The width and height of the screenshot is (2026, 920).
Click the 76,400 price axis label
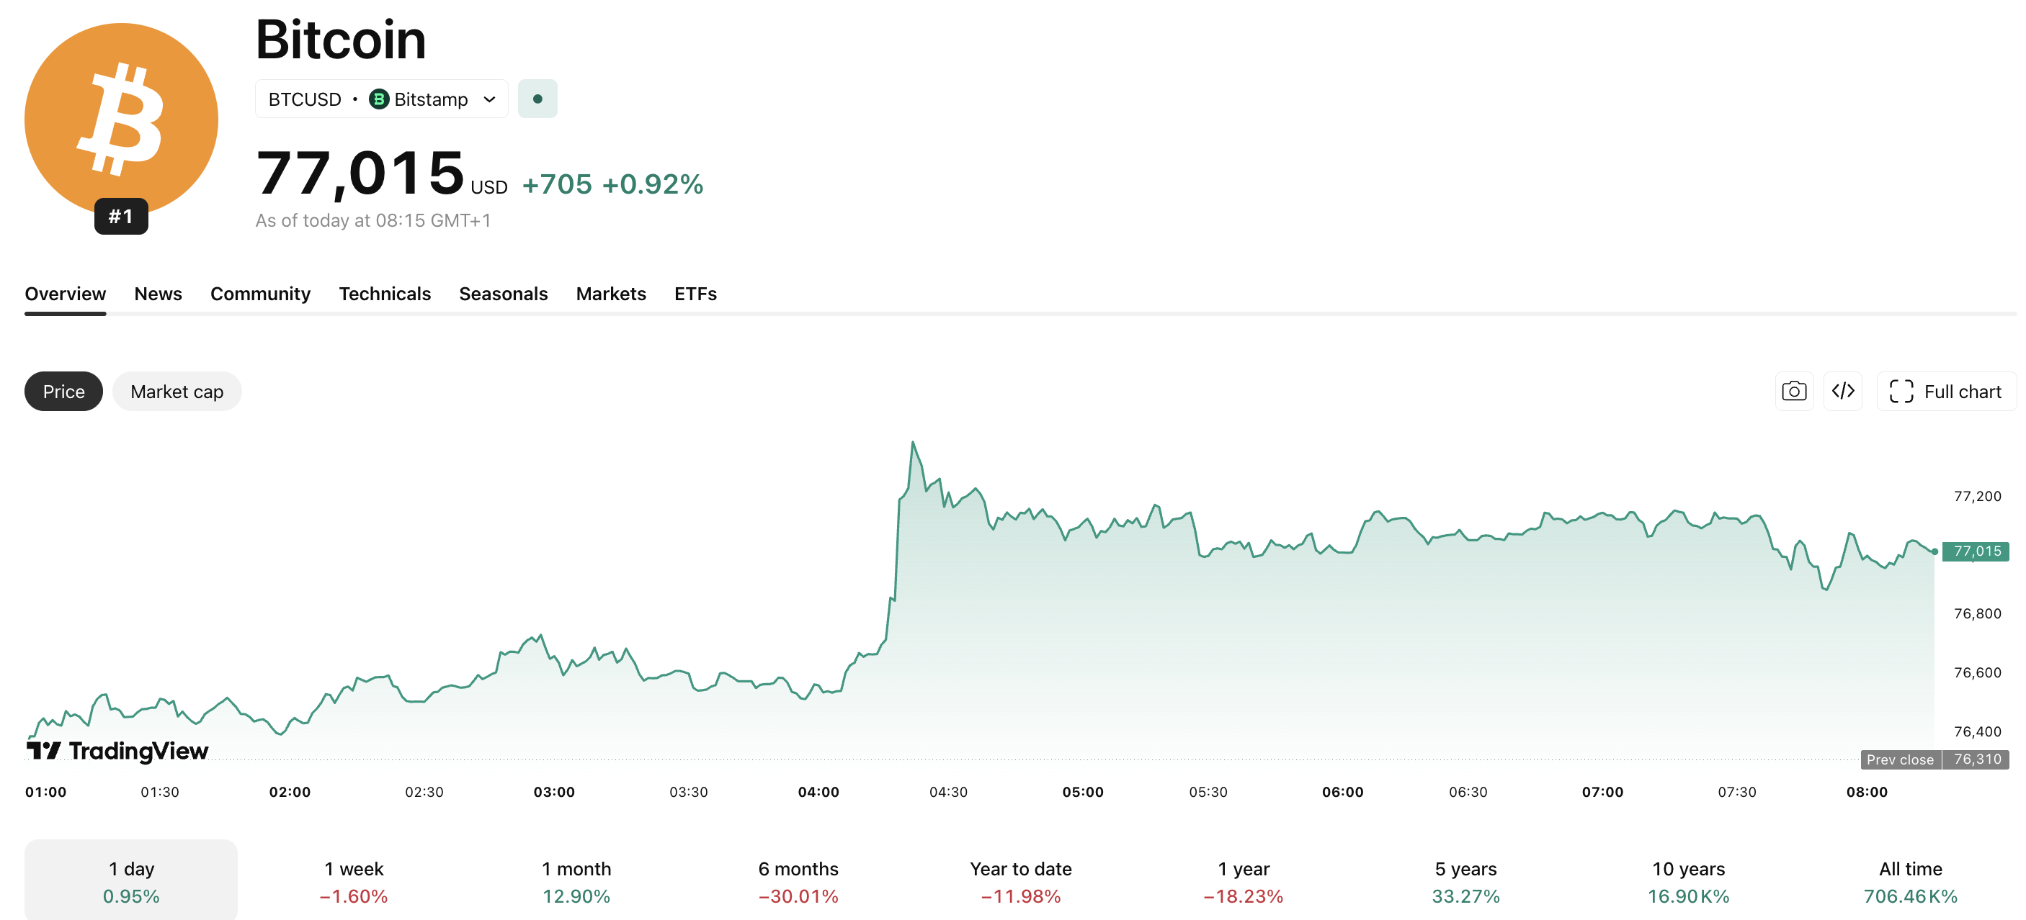pyautogui.click(x=1977, y=731)
